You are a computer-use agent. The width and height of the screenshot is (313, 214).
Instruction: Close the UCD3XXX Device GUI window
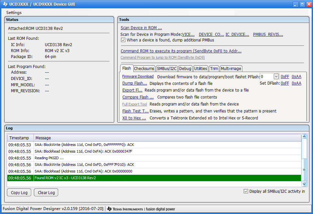click(x=309, y=4)
